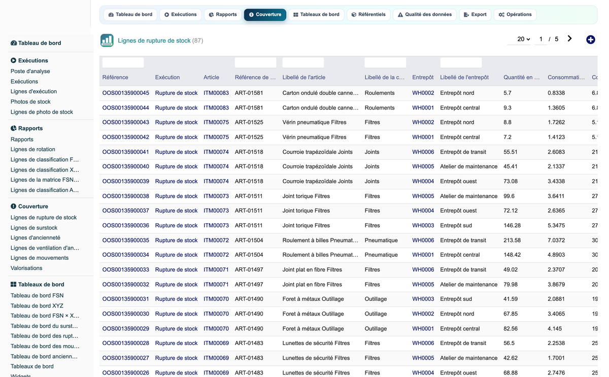Viewport: 609px width, 377px height.
Task: Click the Libellé de la catégorie filter field
Action: click(385, 62)
